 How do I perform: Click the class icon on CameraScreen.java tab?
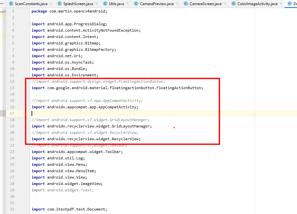click(x=186, y=4)
